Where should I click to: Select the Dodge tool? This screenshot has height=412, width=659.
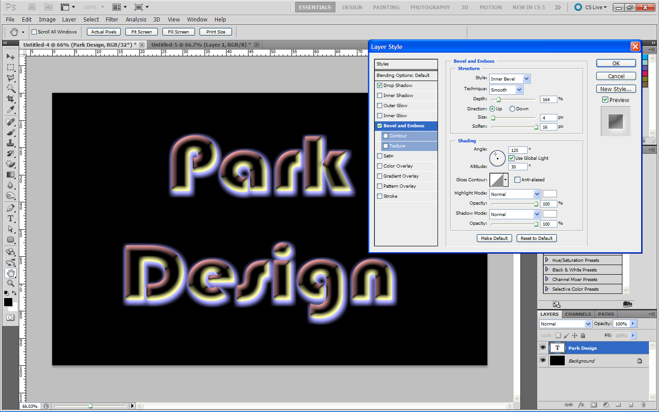click(11, 195)
